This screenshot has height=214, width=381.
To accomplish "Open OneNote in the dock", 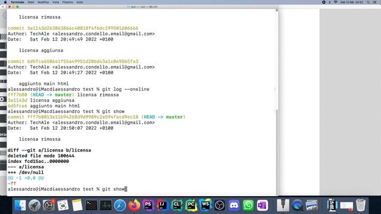I will [x=262, y=205].
